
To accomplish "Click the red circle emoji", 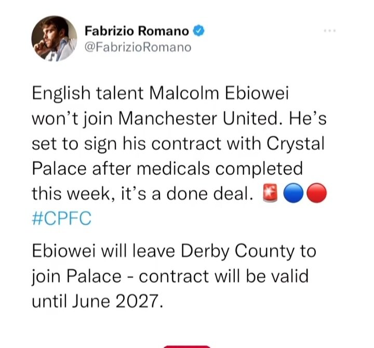I will coord(316,193).
